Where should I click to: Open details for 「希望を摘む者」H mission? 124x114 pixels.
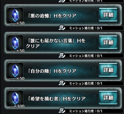(108, 98)
